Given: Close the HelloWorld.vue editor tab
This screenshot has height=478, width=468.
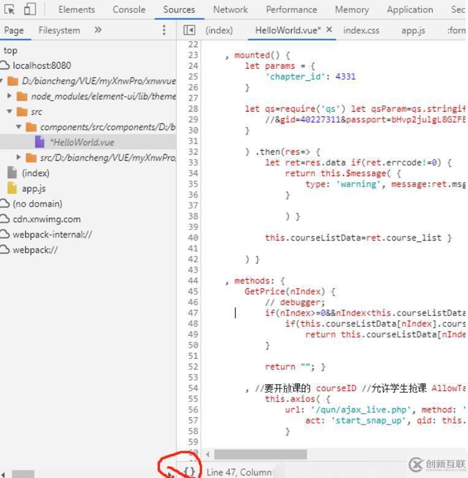Looking at the screenshot, I should [329, 29].
